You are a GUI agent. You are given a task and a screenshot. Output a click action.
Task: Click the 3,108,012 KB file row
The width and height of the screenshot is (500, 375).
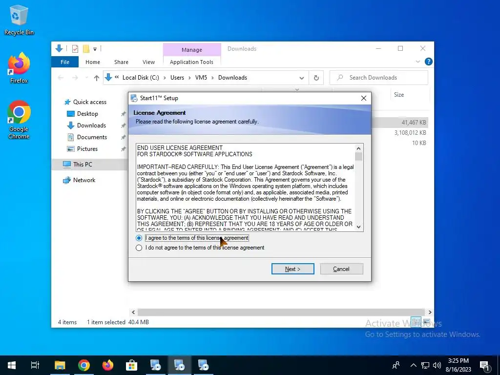tap(400, 133)
